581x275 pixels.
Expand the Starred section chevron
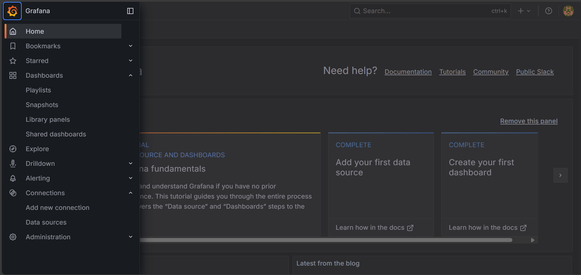pos(130,61)
